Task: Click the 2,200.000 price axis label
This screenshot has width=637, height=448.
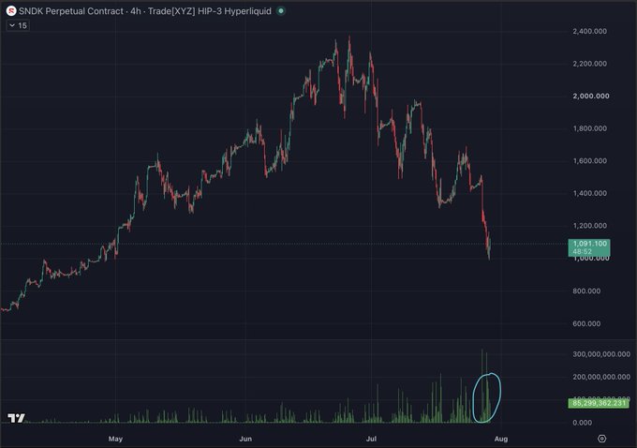Action: [590, 64]
